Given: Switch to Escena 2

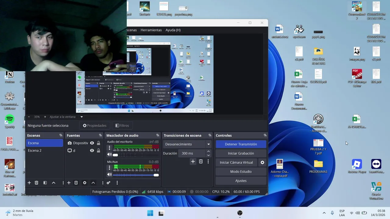Looking at the screenshot, I should tap(44, 151).
